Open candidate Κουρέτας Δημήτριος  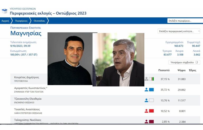pos(26,77)
